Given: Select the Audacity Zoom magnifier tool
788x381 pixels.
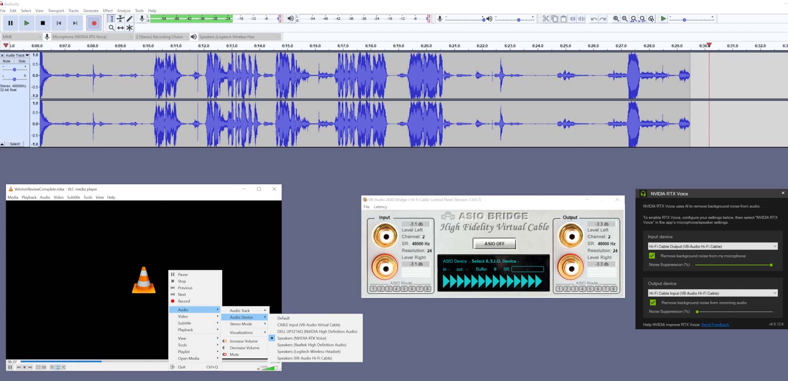Looking at the screenshot, I should click(x=111, y=28).
